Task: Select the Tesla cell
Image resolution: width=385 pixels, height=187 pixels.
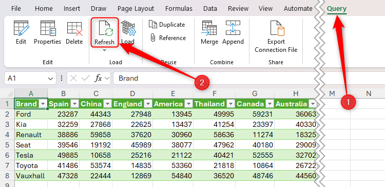Action: coord(31,155)
